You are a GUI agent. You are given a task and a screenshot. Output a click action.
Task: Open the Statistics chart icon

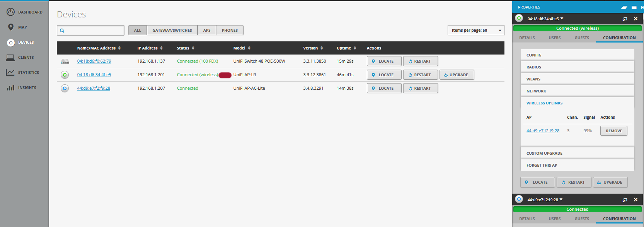10,72
